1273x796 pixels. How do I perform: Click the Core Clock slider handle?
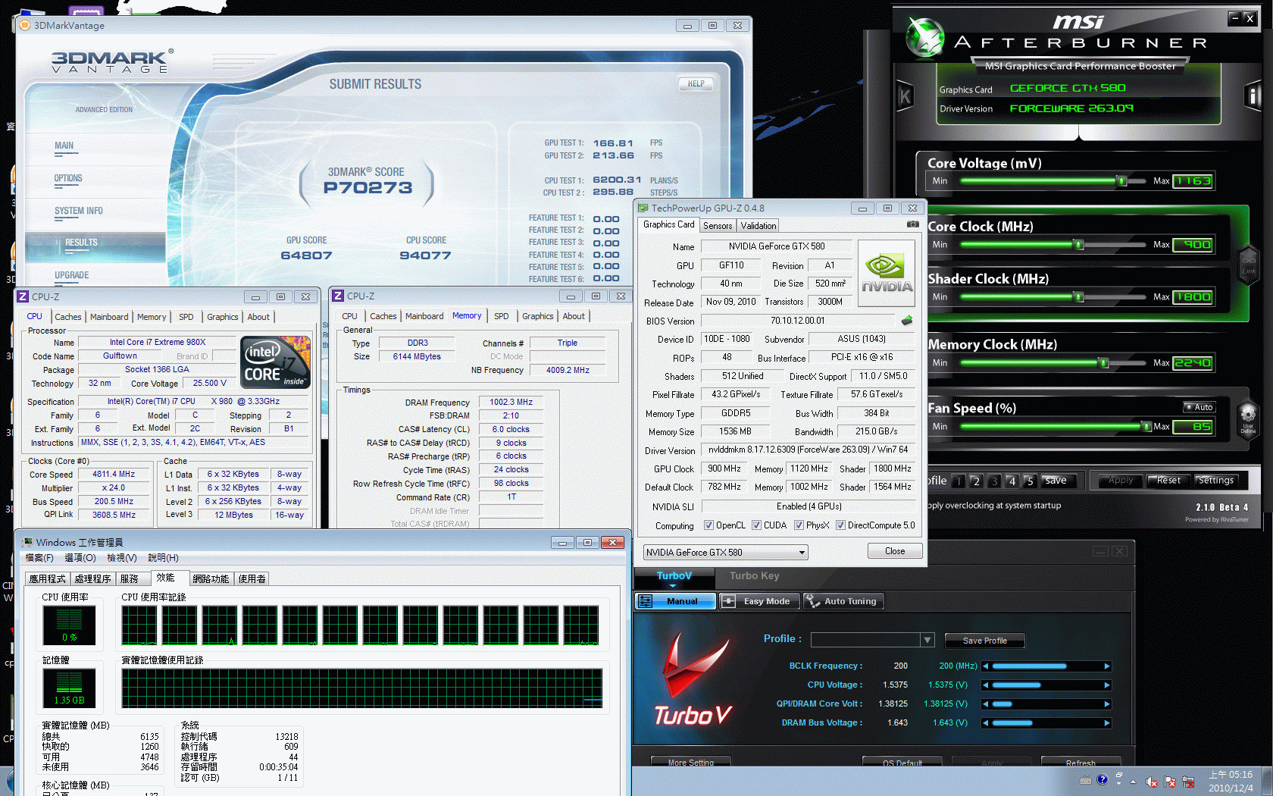pos(1078,245)
